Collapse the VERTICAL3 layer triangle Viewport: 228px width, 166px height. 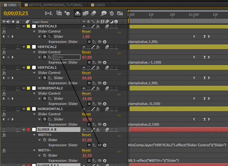tap(24, 26)
